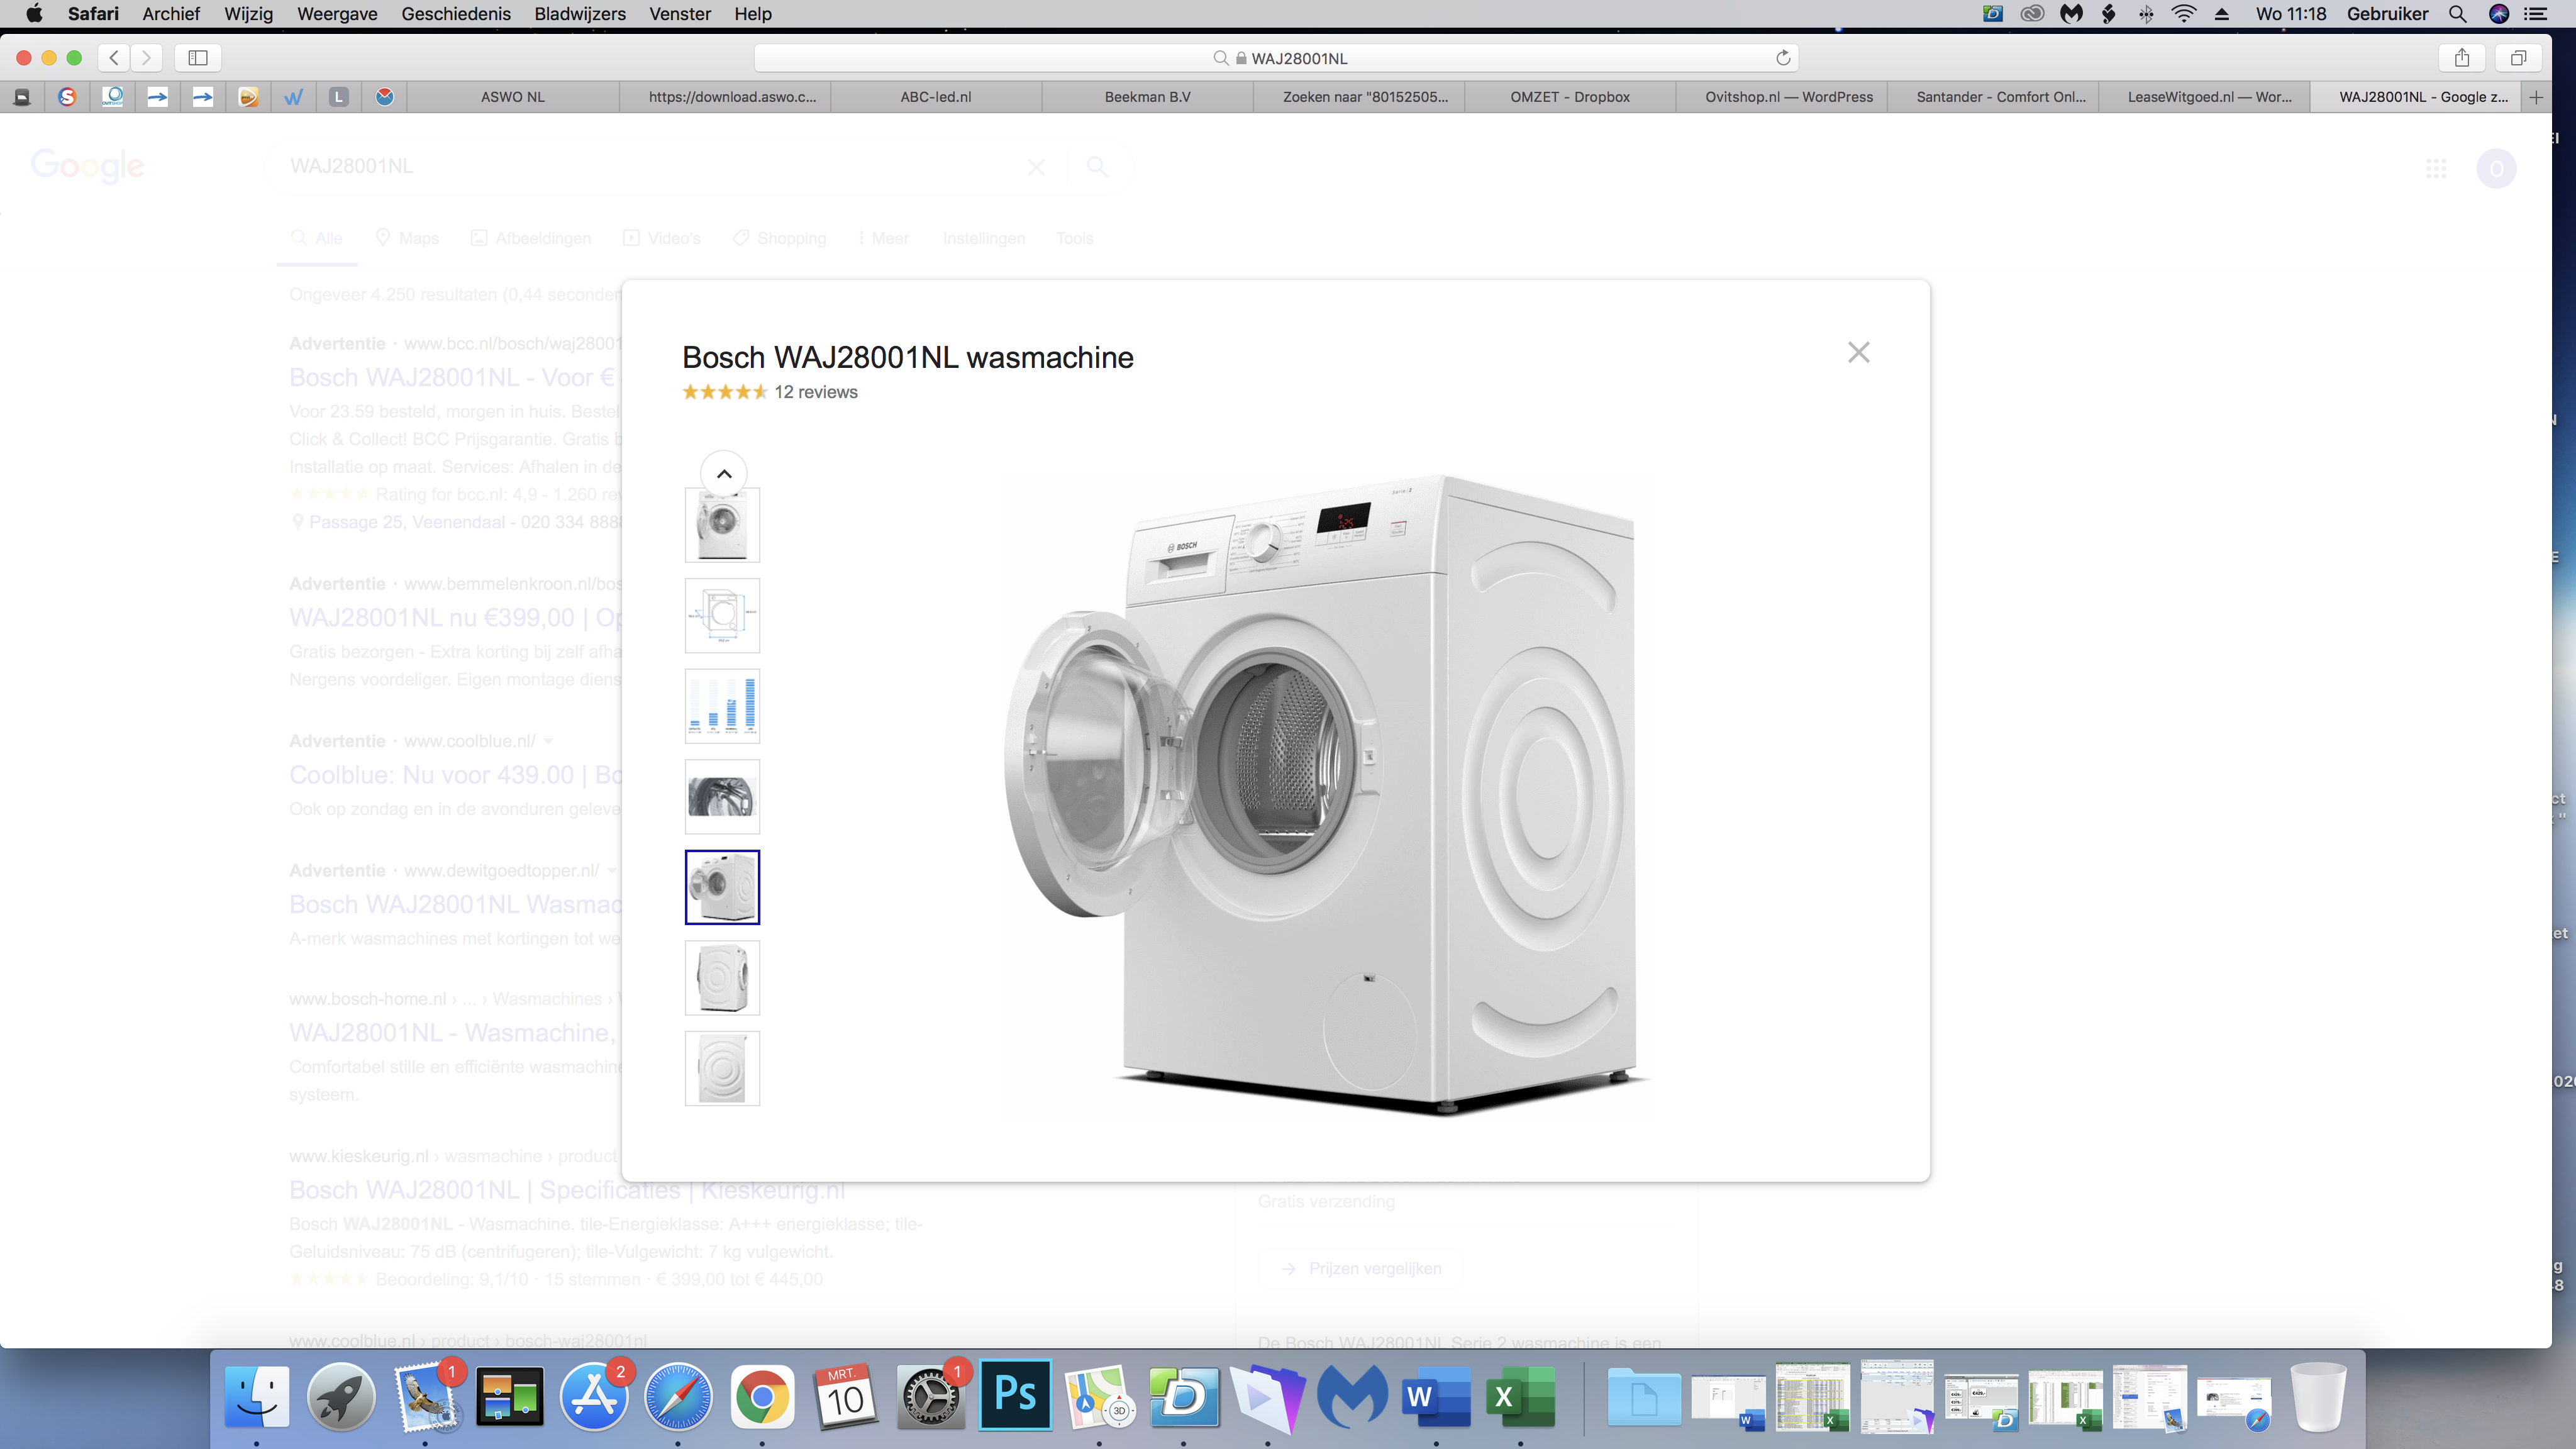The width and height of the screenshot is (2576, 1449).
Task: Open the Trash in the Dock
Action: pos(2318,1396)
